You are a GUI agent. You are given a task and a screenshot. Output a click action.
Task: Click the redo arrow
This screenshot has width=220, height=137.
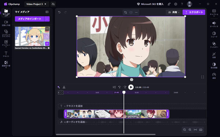pyautogui.click(x=65, y=12)
